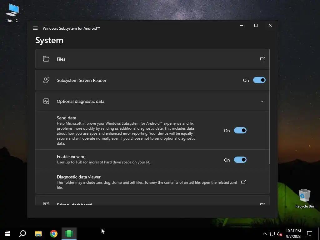Click Uses up to 1GB description text

[x=104, y=162]
